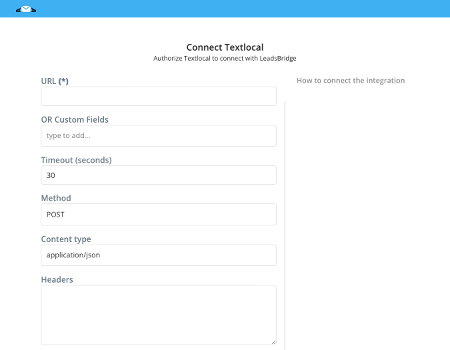This screenshot has height=350, width=450.
Task: Click the 'Connect Textlocal' heading
Action: [225, 47]
